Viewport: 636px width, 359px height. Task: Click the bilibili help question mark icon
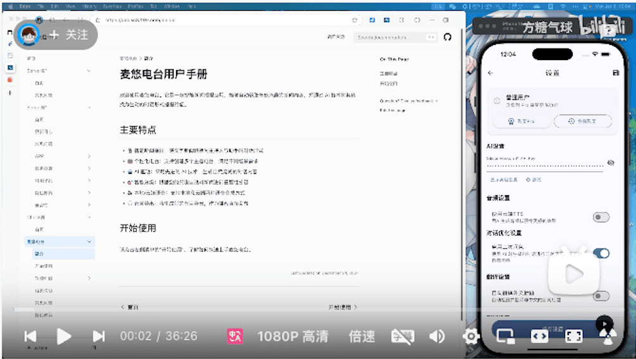coord(608,30)
